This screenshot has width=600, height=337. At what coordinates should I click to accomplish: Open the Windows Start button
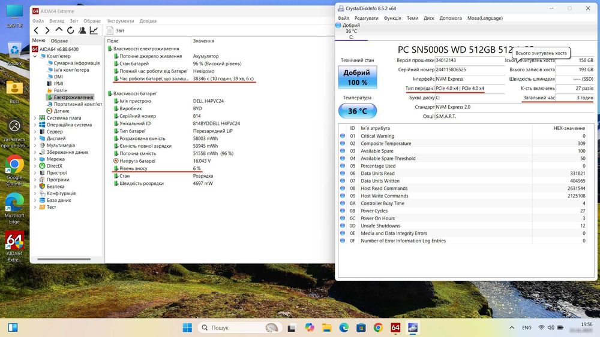click(x=187, y=327)
